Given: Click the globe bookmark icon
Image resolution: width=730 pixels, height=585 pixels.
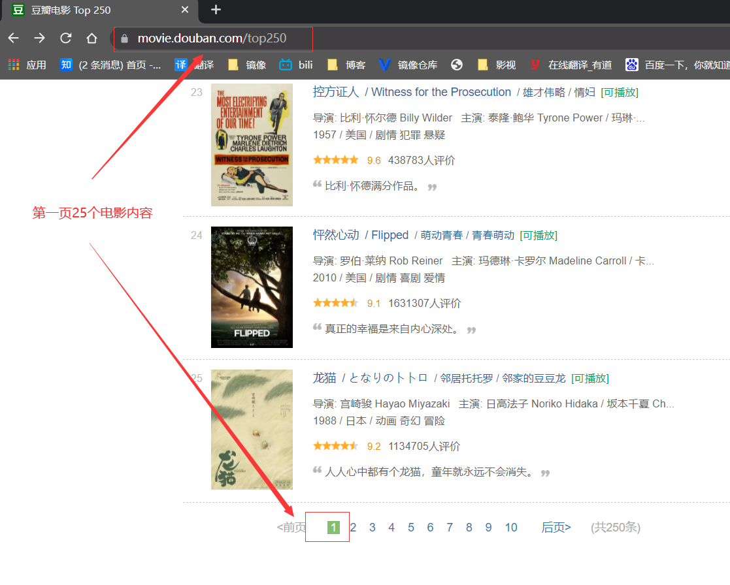Looking at the screenshot, I should [457, 65].
